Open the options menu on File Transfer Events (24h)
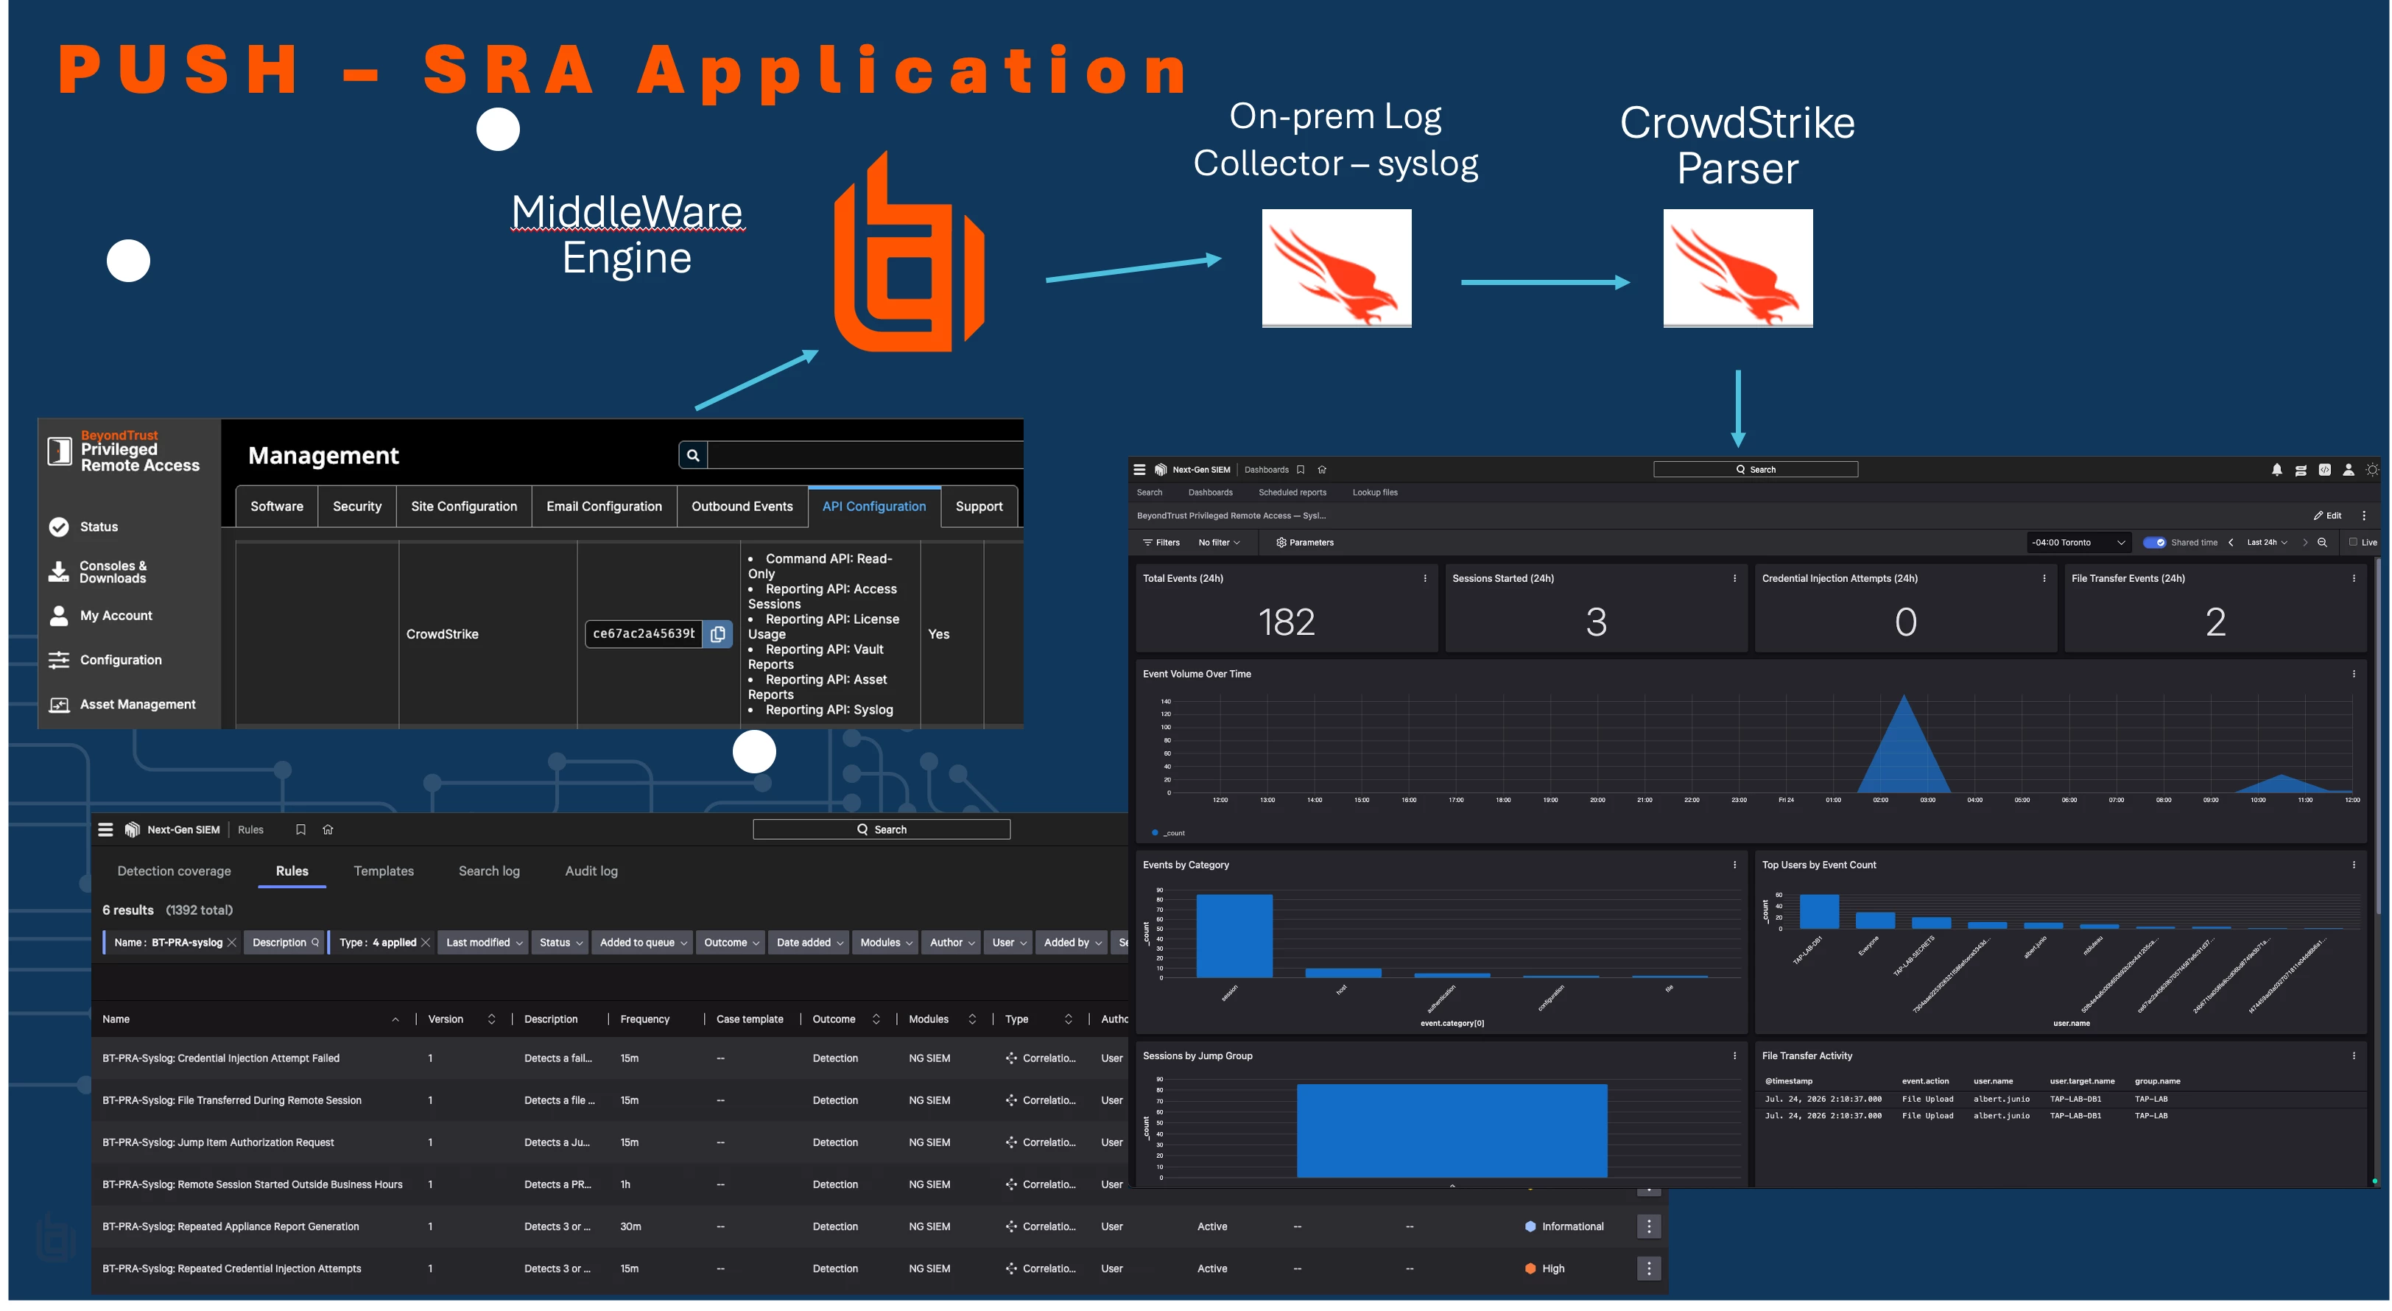 pos(2354,578)
